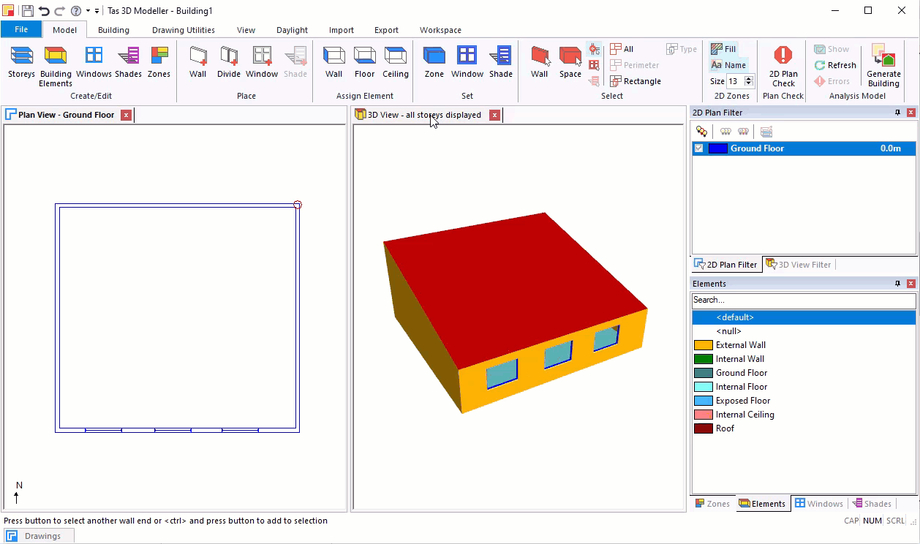Choose Assign Element Wall tool
Viewport: 920px width, 544px height.
pyautogui.click(x=333, y=62)
